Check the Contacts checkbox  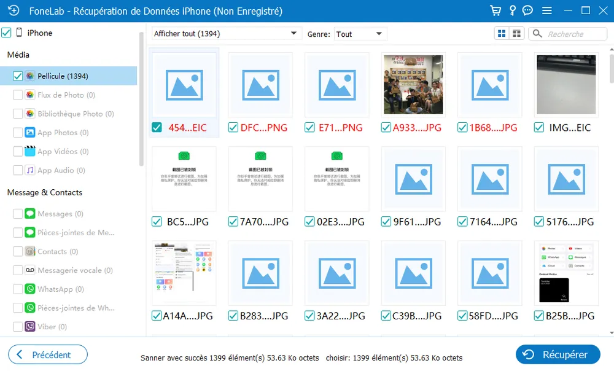[18, 251]
